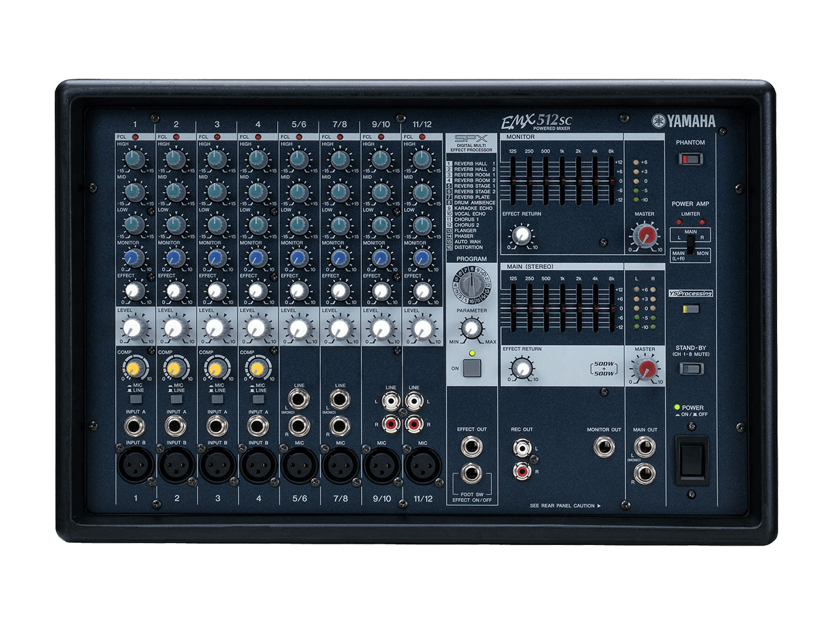Image resolution: width=833 pixels, height=625 pixels.
Task: Move the MONITOR EQ 8k fader
Action: [610, 180]
